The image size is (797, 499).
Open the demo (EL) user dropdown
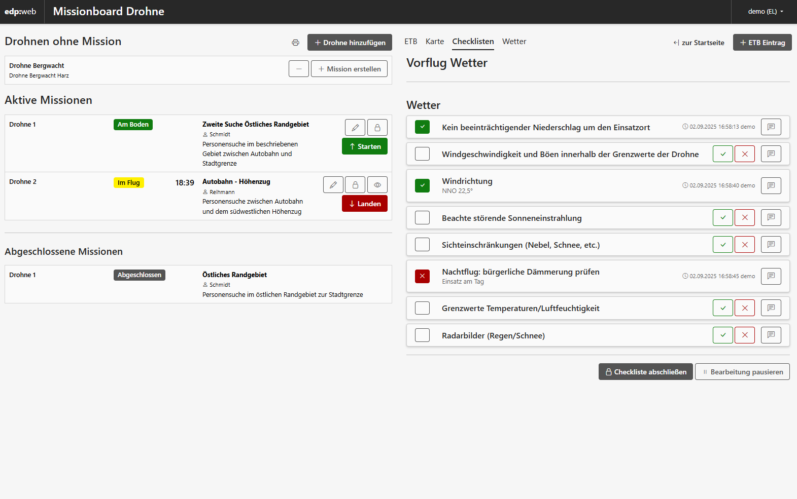point(765,12)
